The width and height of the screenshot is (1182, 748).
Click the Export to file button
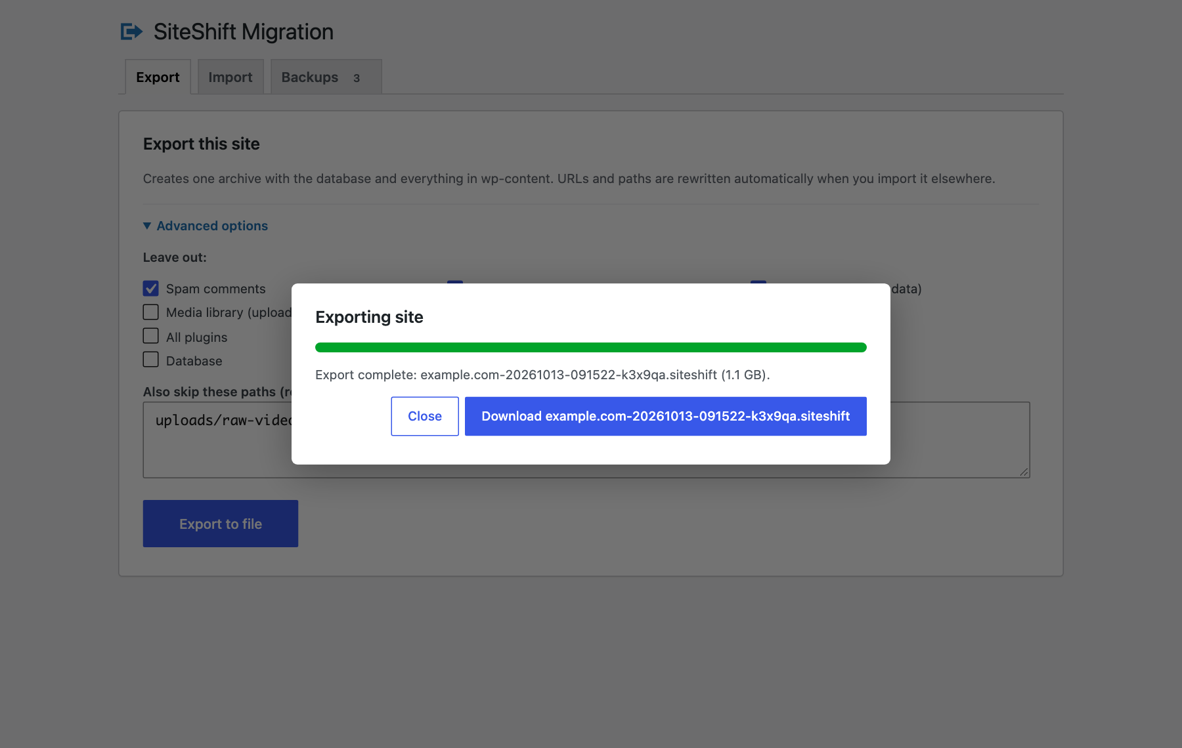[221, 524]
